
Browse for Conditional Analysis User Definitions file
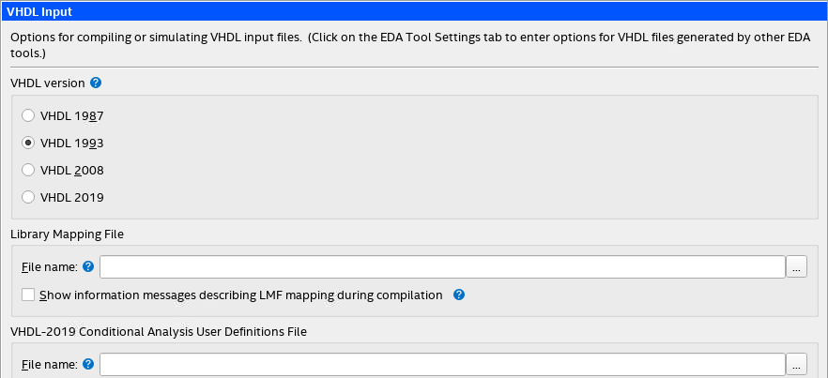click(x=796, y=364)
